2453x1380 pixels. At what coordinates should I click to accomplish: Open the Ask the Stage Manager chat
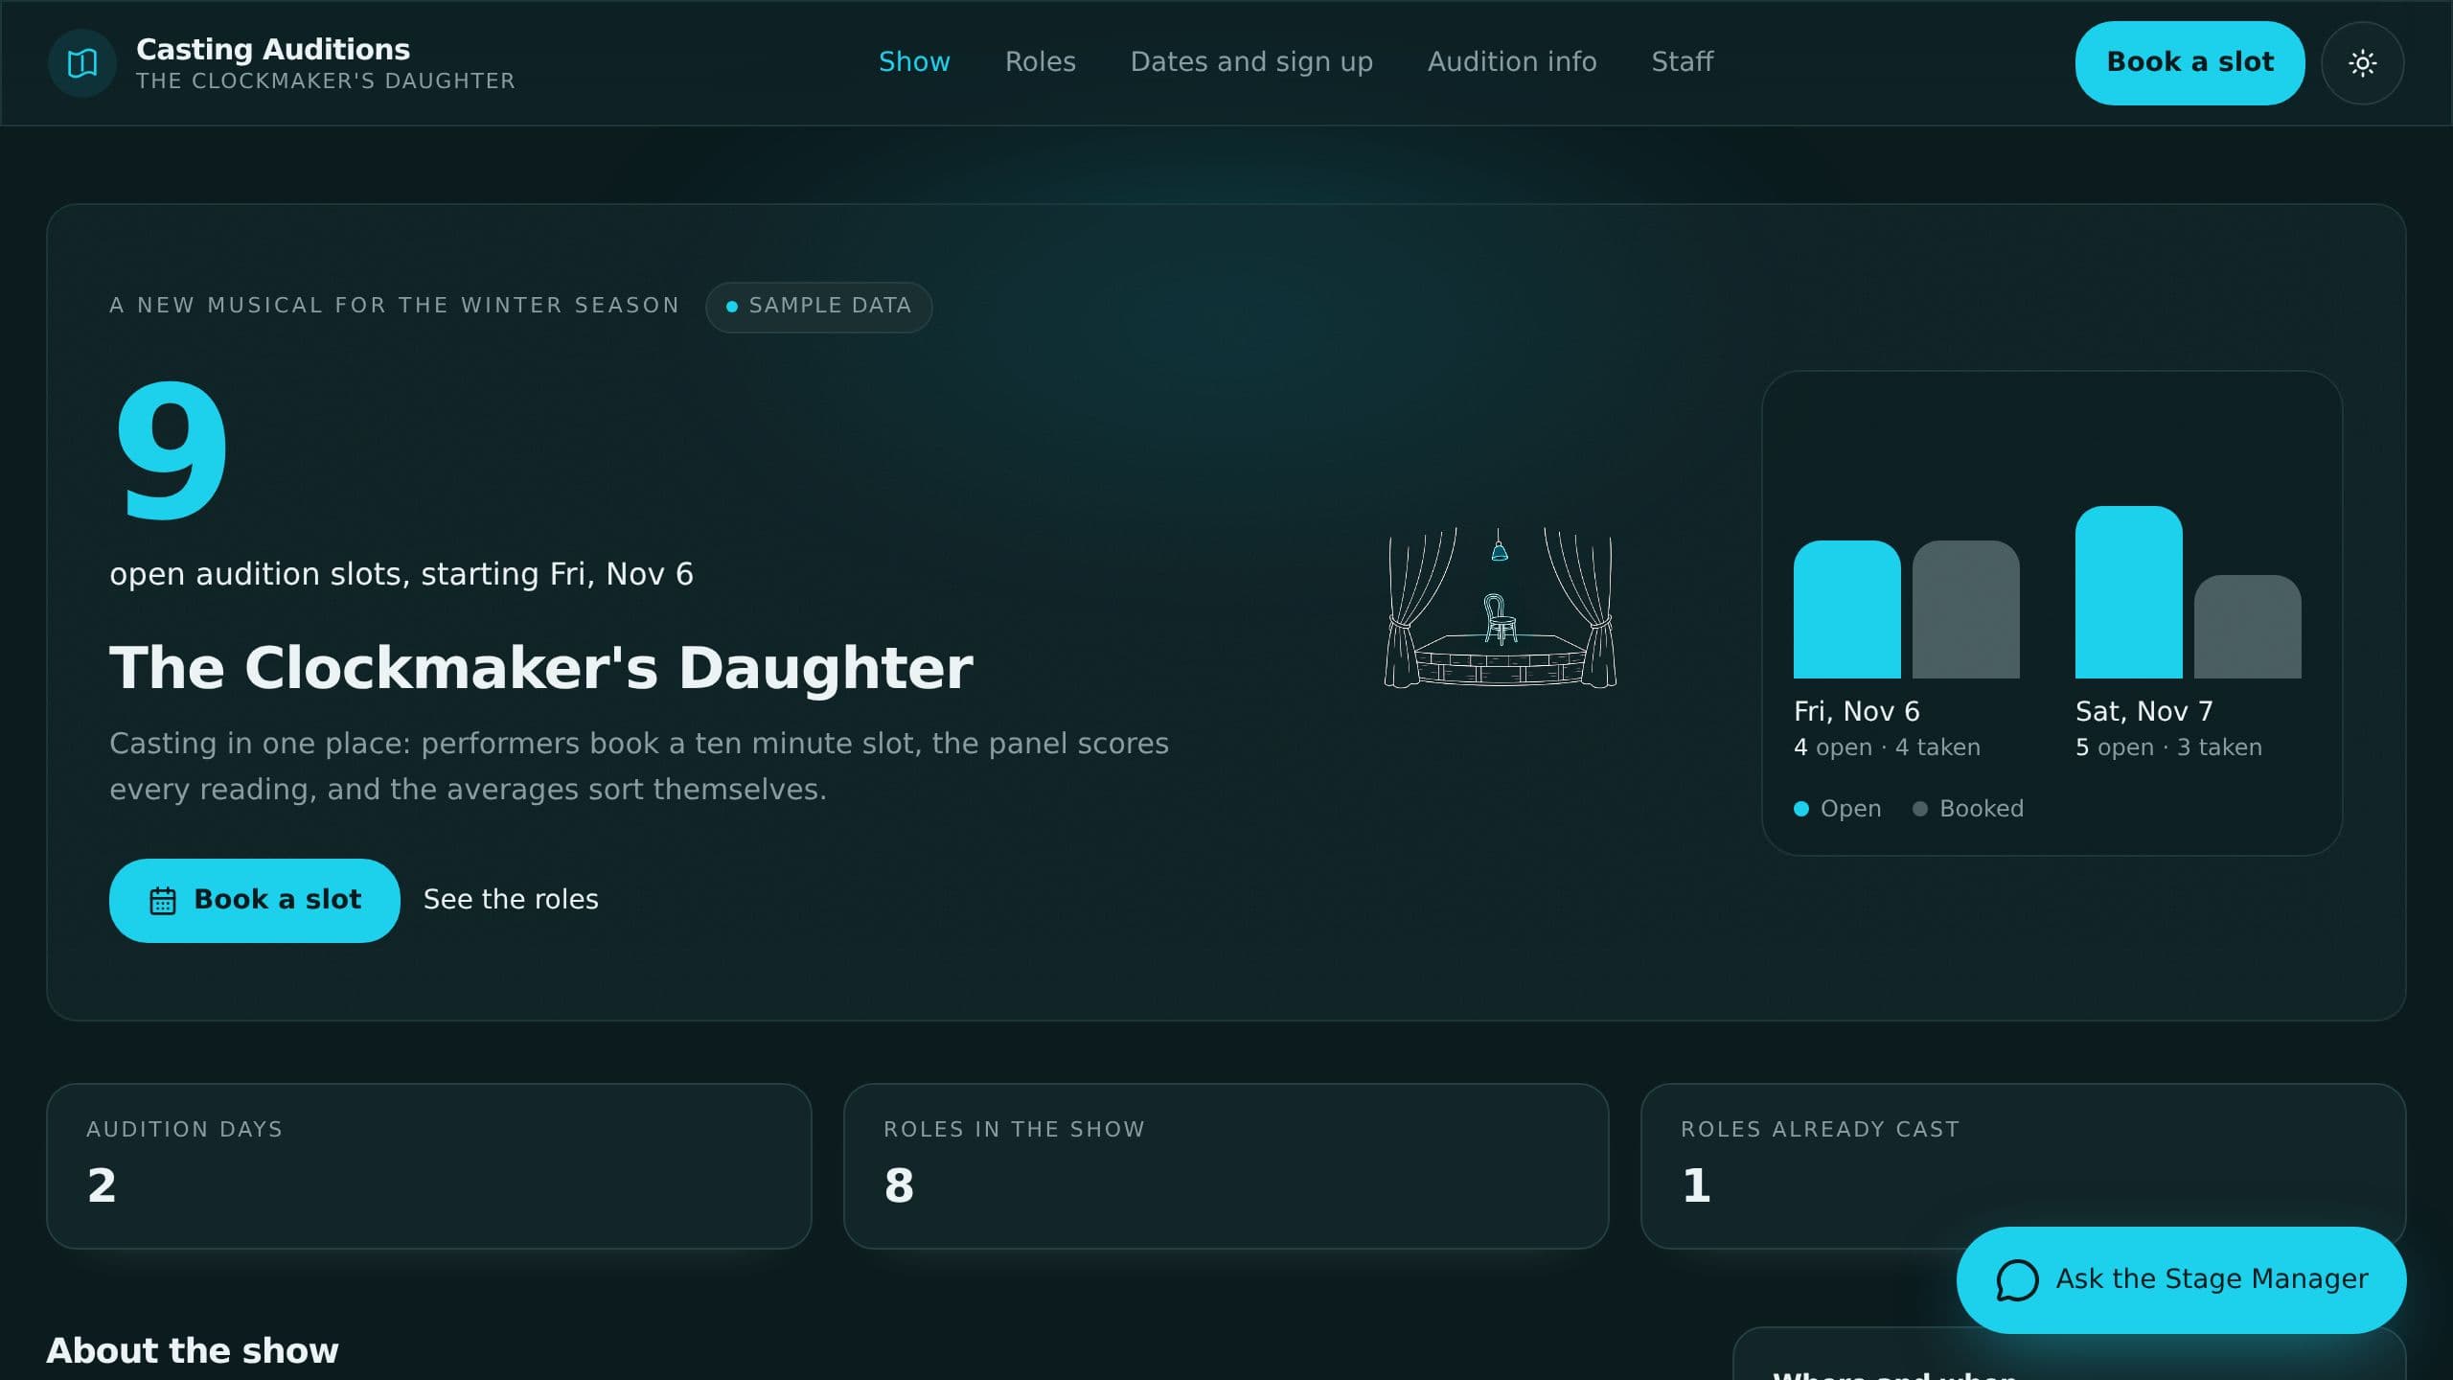(x=2181, y=1280)
